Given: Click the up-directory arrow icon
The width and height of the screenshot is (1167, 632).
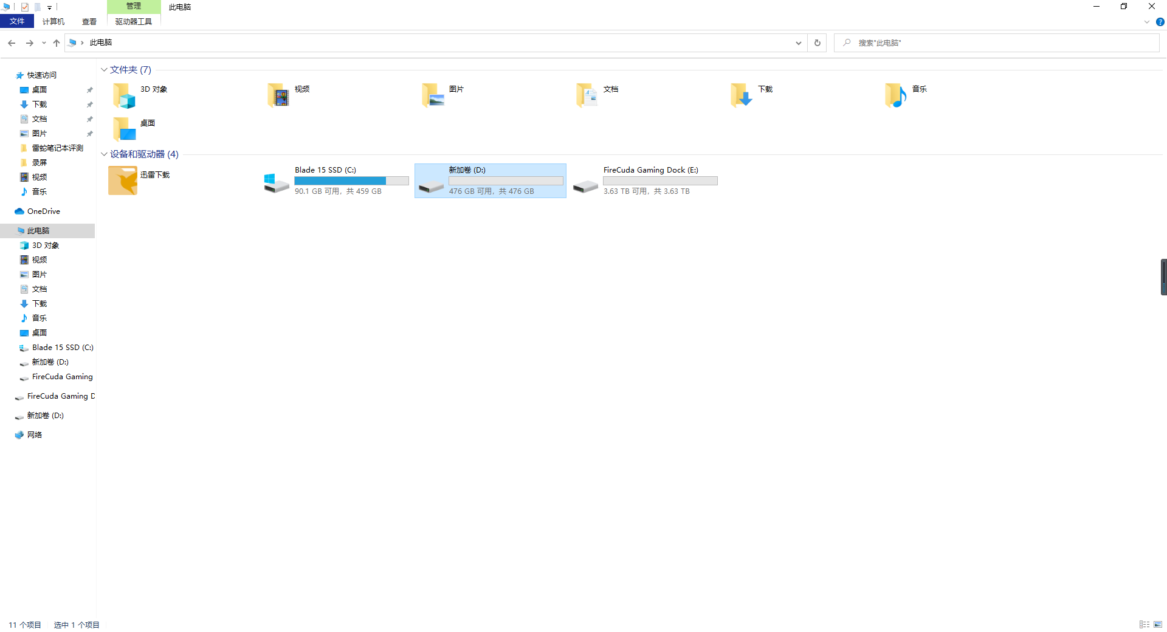Looking at the screenshot, I should coord(57,43).
